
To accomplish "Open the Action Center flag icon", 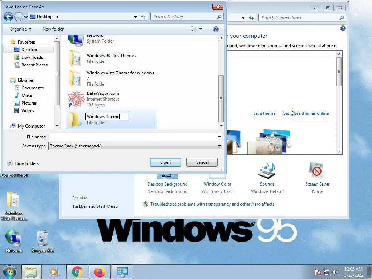I will click(x=318, y=272).
